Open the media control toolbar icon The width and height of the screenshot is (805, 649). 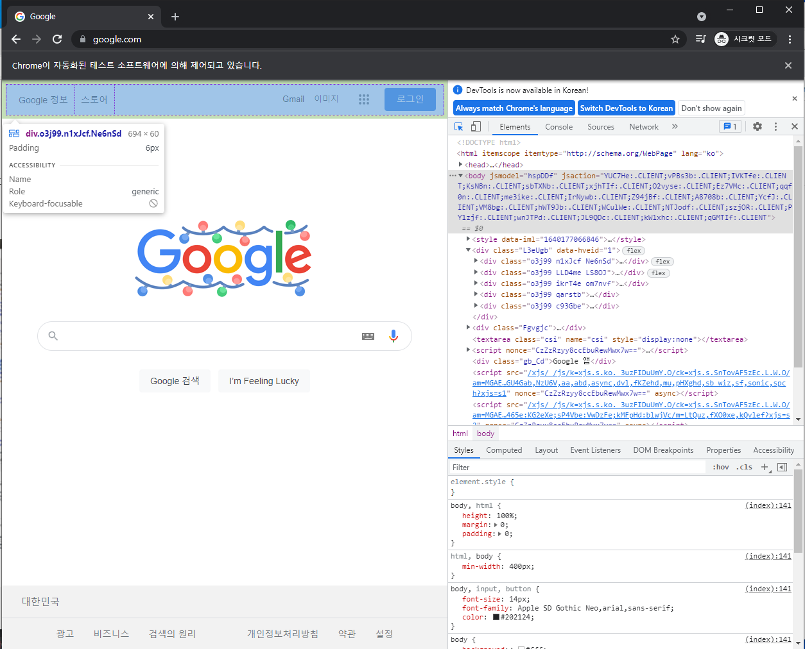(x=701, y=39)
